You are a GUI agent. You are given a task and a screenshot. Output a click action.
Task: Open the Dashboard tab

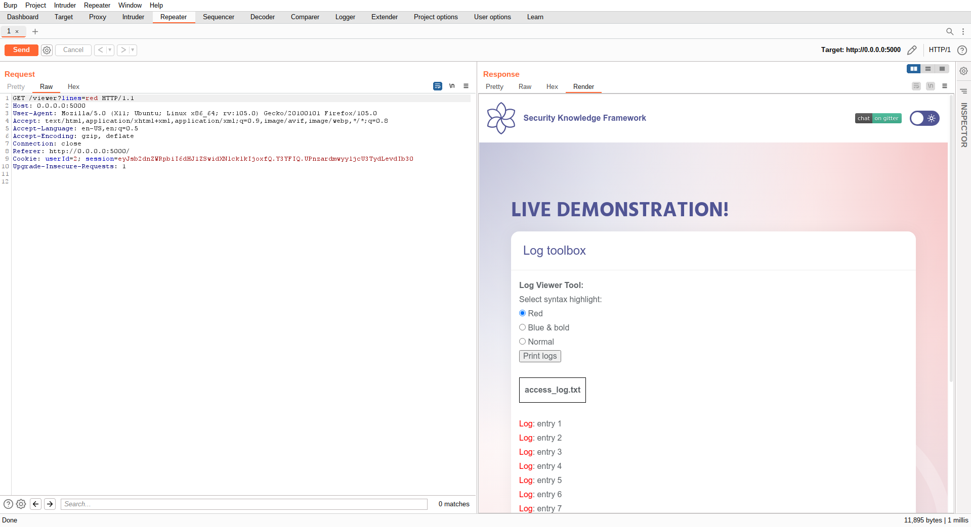[x=23, y=17]
